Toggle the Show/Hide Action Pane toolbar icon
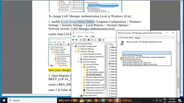 point(103,40)
